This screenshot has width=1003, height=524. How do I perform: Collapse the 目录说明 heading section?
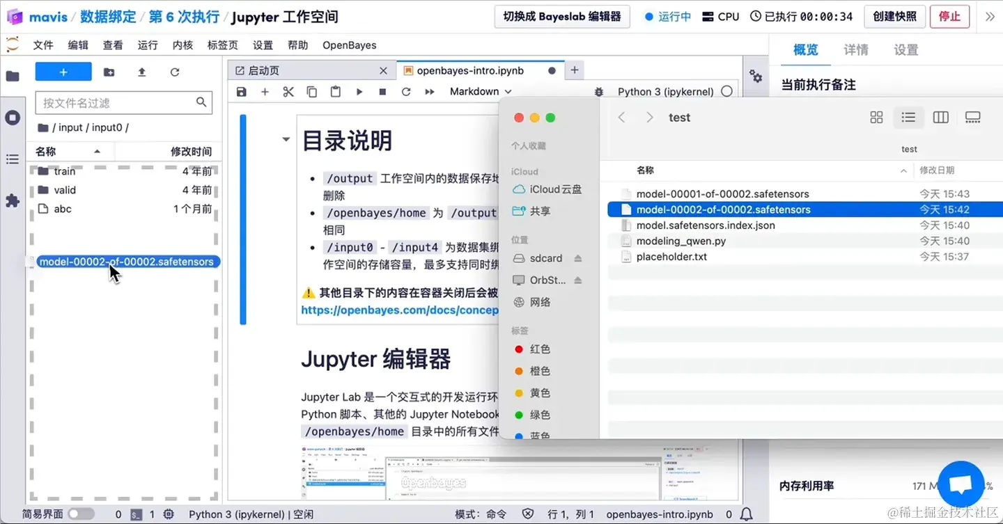coord(286,140)
